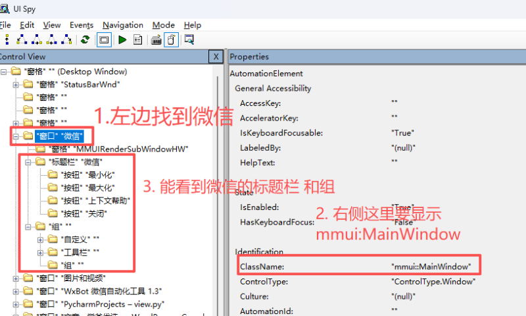Toggle keyboard focus tracking icon
The image size is (526, 316).
tap(156, 40)
